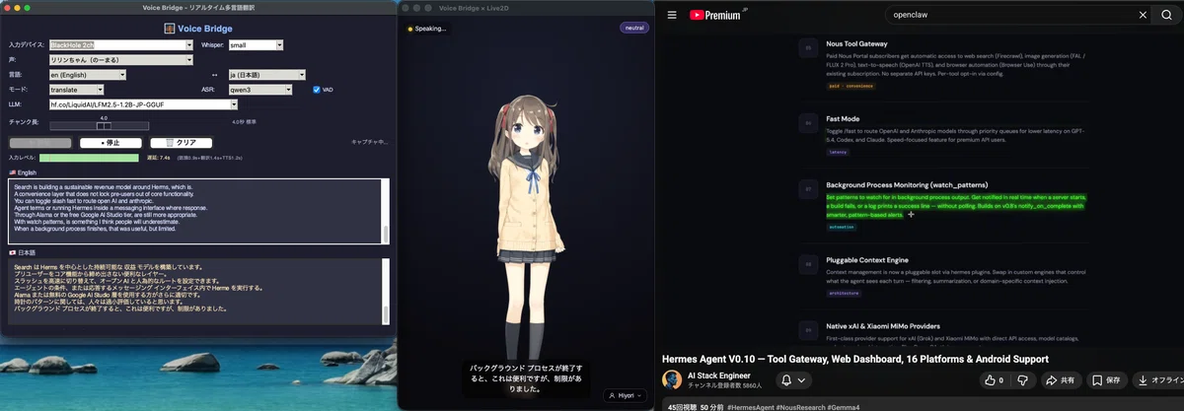The height and width of the screenshot is (411, 1184).
Task: Open the 声 voice selection dropdown
Action: (120, 60)
